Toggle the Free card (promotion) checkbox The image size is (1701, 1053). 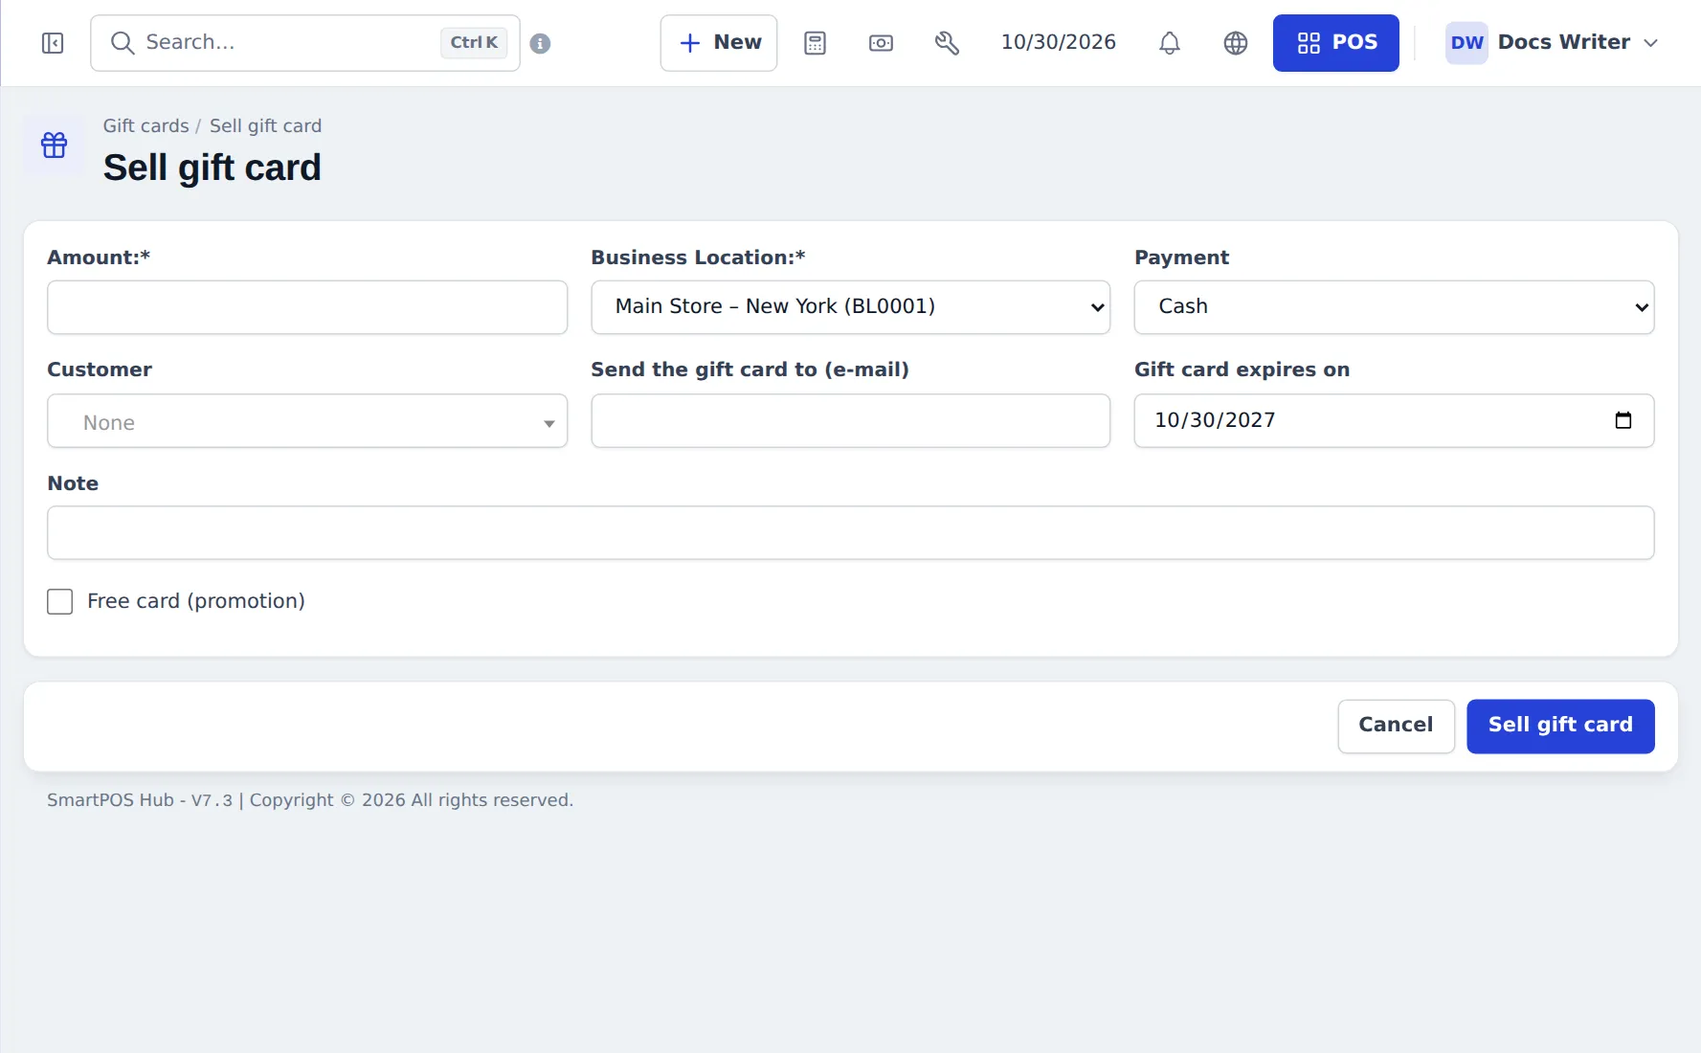click(60, 601)
